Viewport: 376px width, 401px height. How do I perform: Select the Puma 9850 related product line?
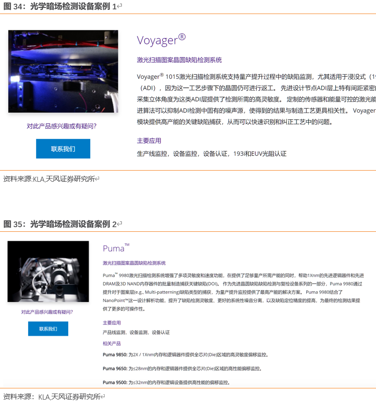[x=185, y=355]
